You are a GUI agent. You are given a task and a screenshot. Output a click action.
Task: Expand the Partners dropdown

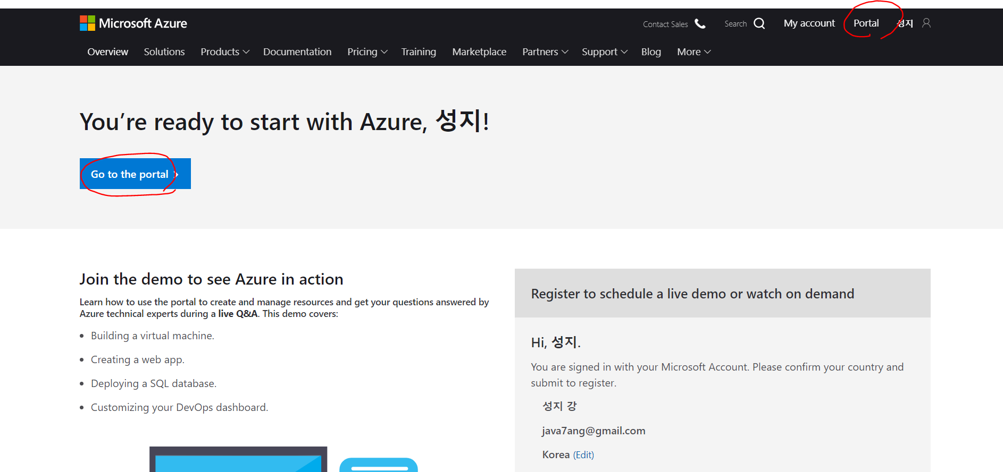coord(545,52)
